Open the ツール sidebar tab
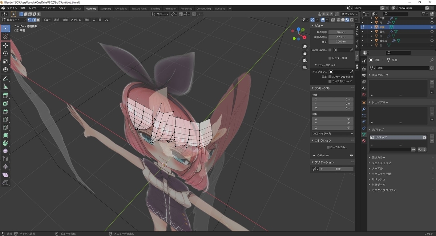Image resolution: width=436 pixels, height=236 pixels. (x=357, y=44)
